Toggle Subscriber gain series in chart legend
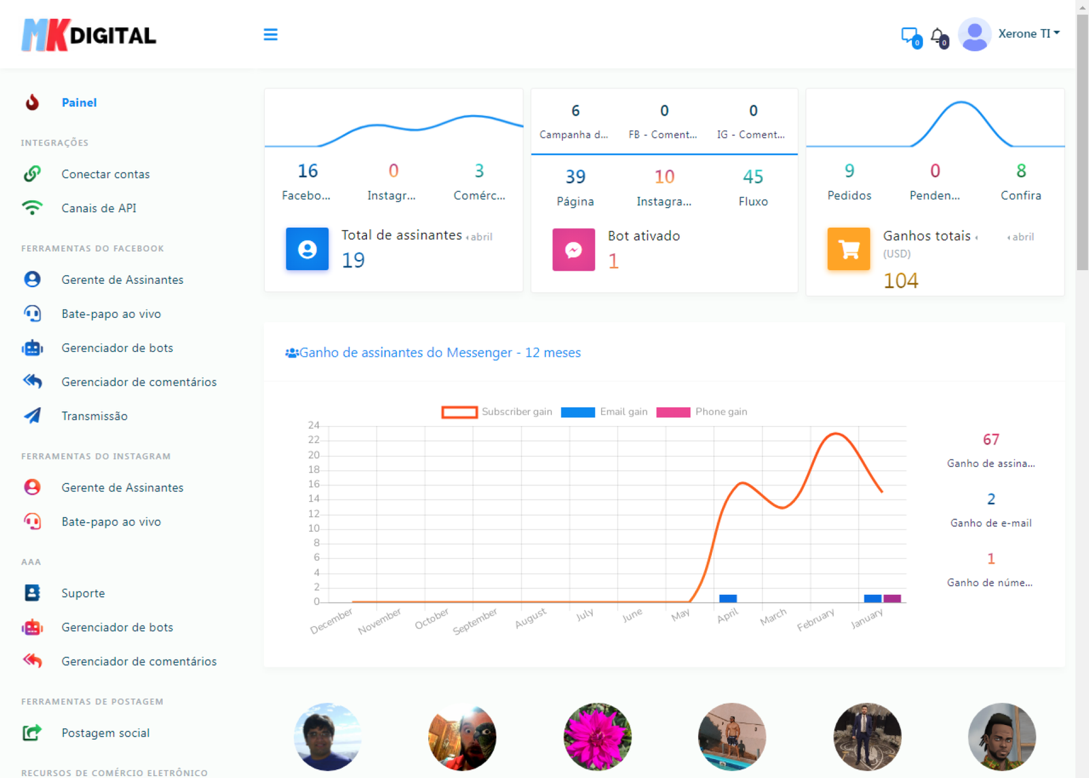Image resolution: width=1089 pixels, height=778 pixels. click(516, 412)
